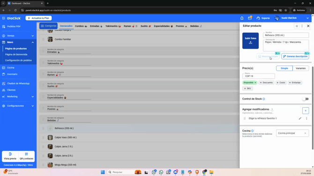Click the Windows Start button
Viewport: 314px width, 176px height.
click(x=103, y=172)
